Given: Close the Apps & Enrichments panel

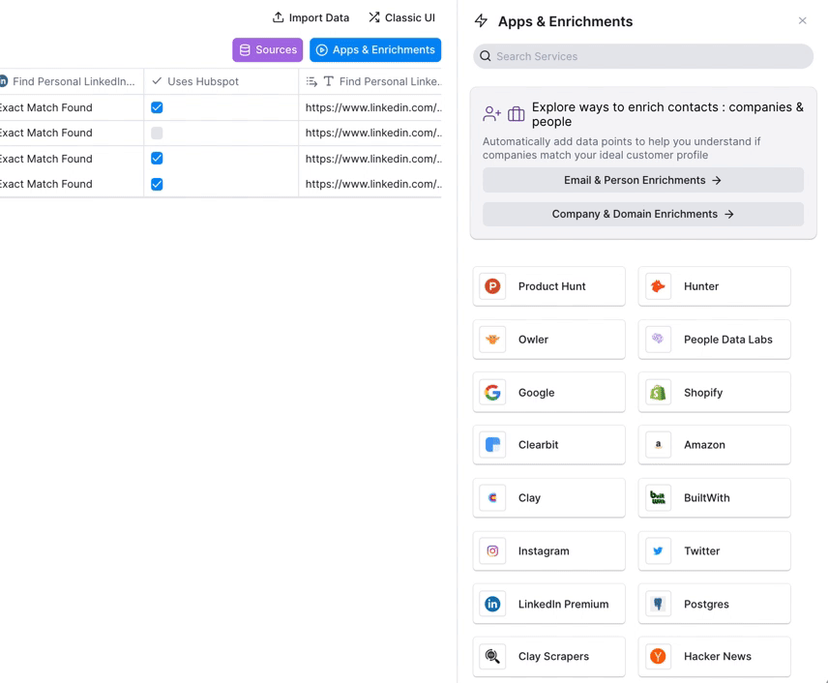Looking at the screenshot, I should [803, 20].
